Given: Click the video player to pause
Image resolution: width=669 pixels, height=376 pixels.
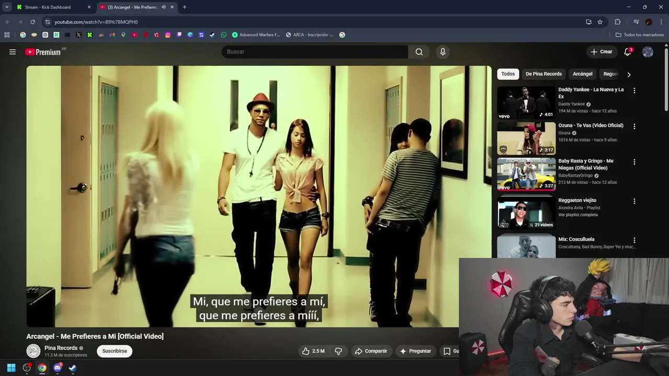Looking at the screenshot, I should (x=259, y=196).
